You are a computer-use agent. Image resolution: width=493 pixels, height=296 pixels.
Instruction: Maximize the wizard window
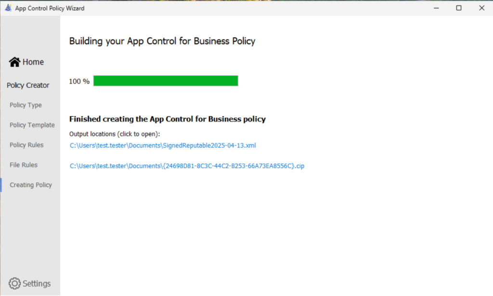tap(459, 8)
